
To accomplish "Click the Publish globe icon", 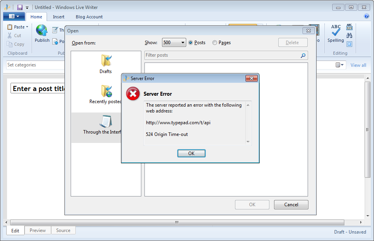I will tap(41, 30).
